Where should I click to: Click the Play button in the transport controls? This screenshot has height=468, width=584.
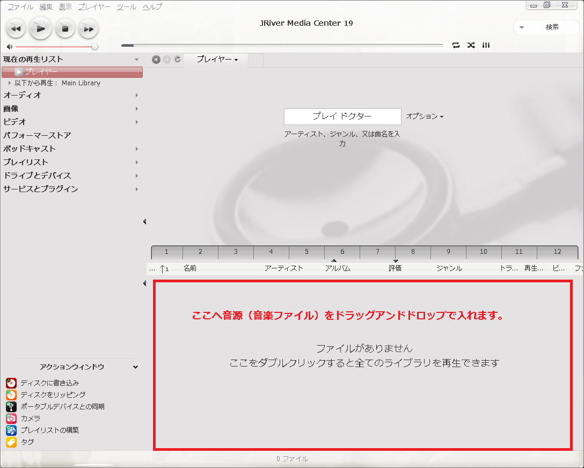[40, 28]
